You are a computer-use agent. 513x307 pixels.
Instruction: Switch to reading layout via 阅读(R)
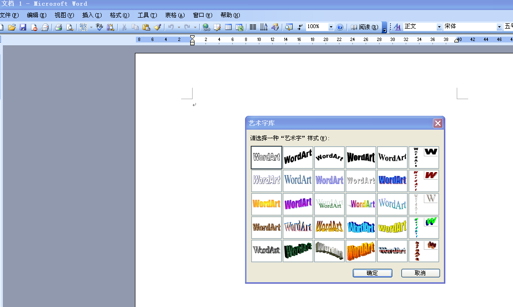pos(364,27)
